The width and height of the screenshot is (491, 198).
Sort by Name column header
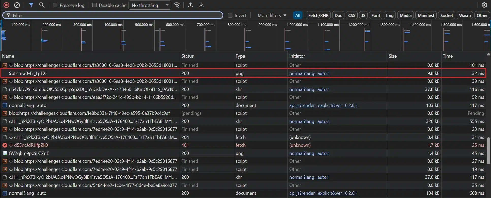pos(90,56)
